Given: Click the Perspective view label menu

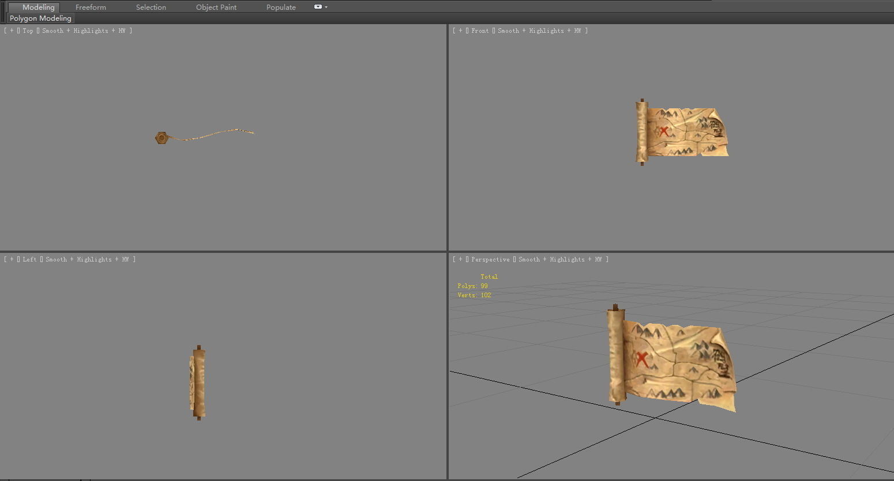Looking at the screenshot, I should 490,260.
